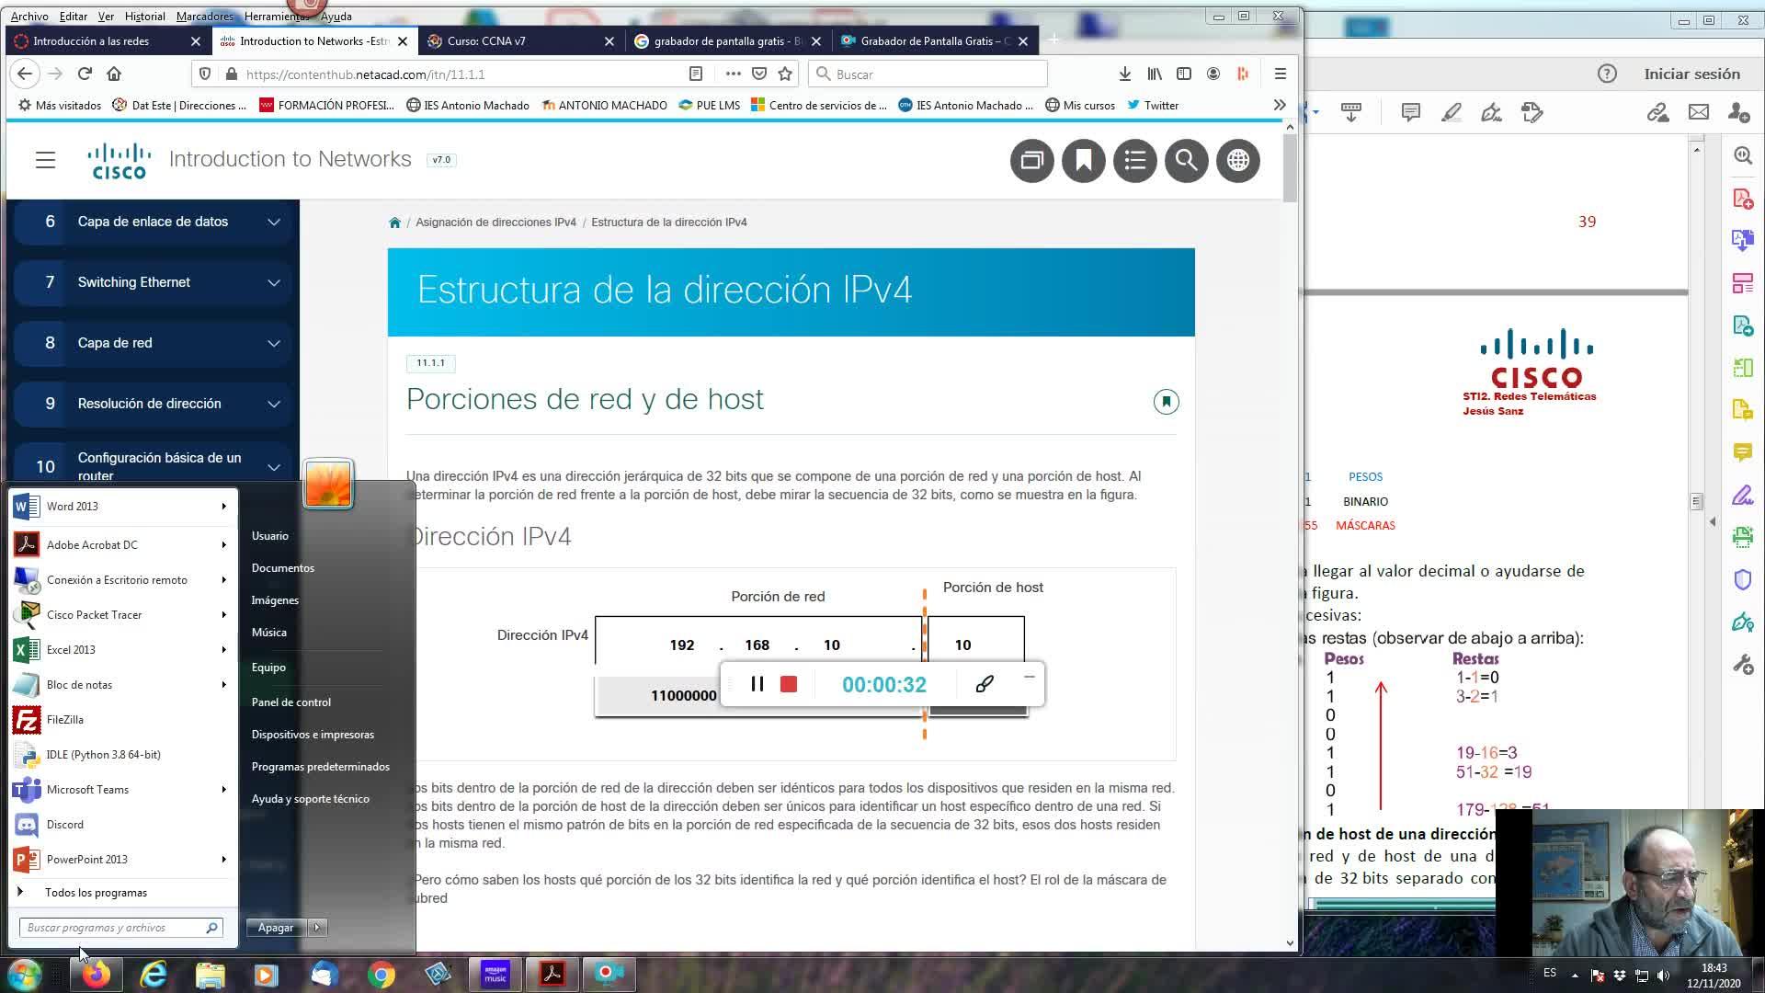Stop the screen recording
The image size is (1765, 993).
788,684
